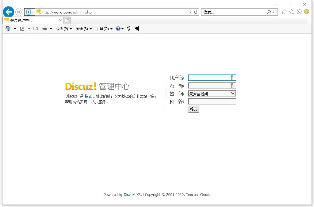Click the Read Mail envelope icon

36,29
